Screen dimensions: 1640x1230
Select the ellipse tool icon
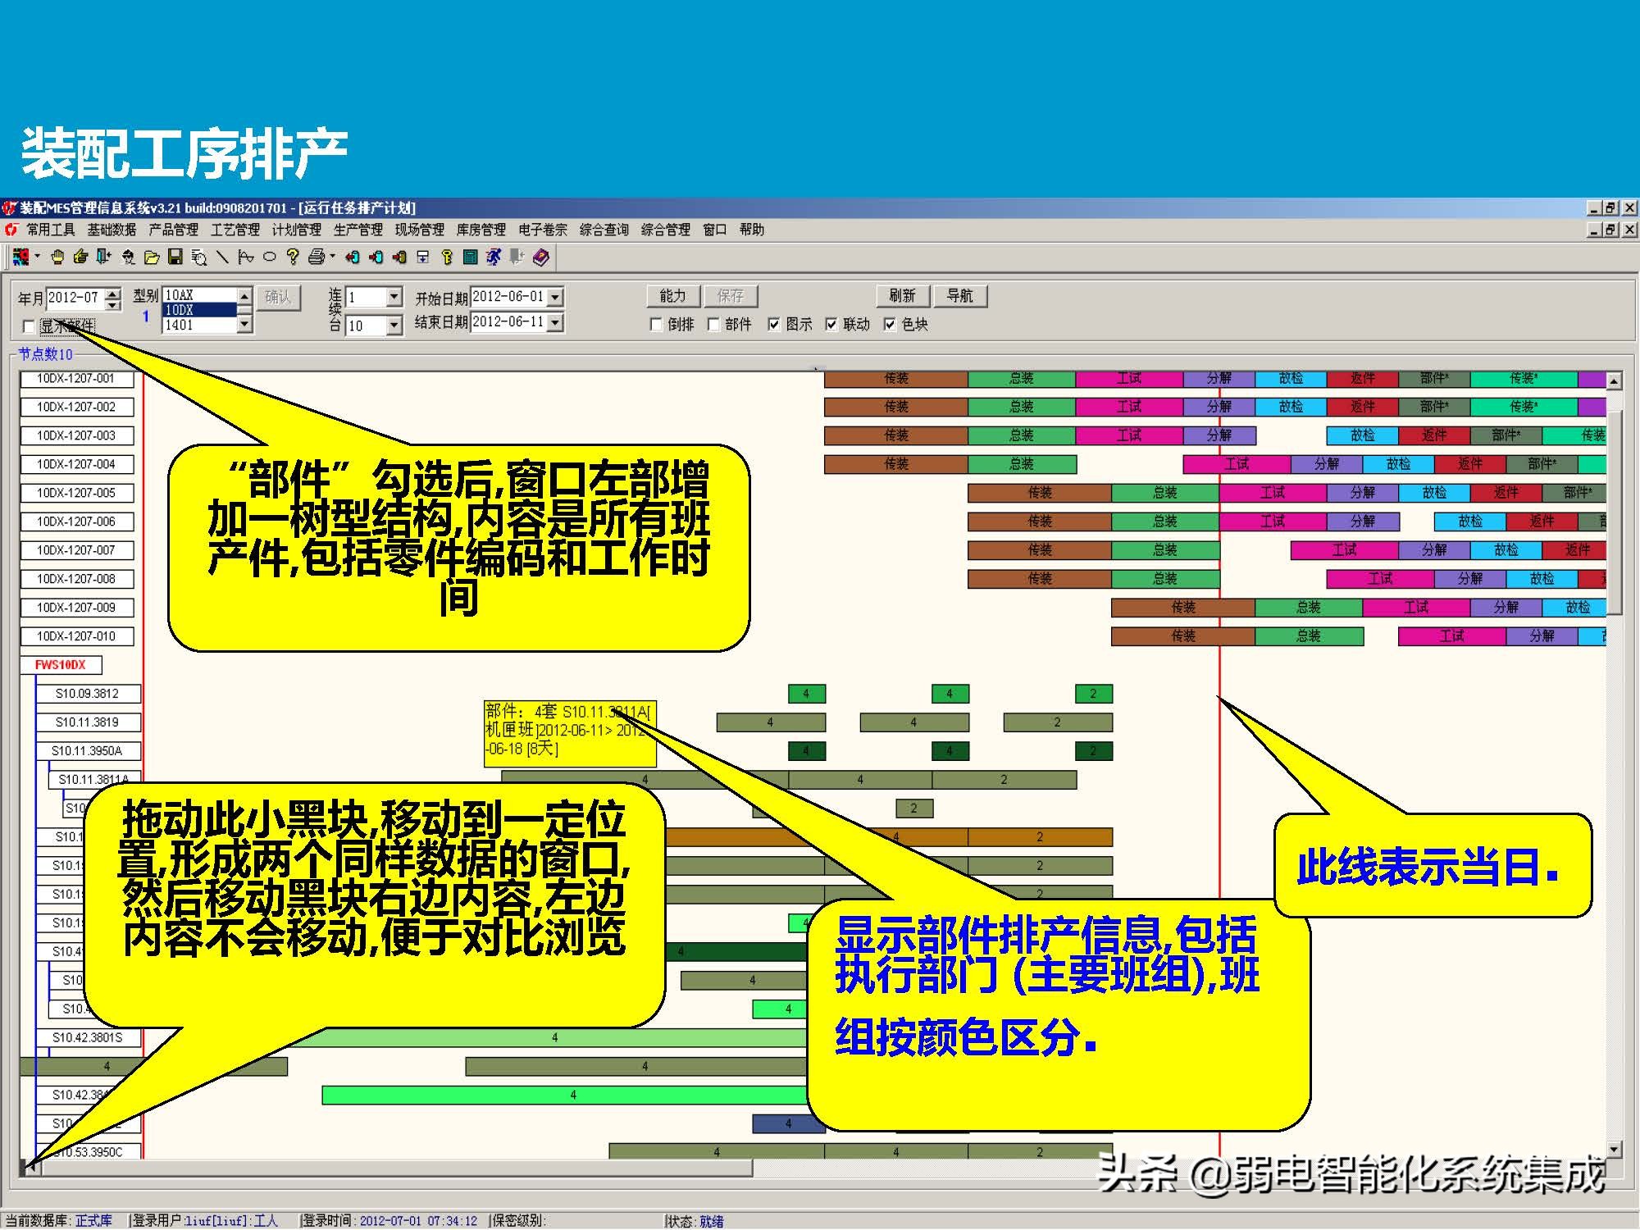[x=269, y=257]
